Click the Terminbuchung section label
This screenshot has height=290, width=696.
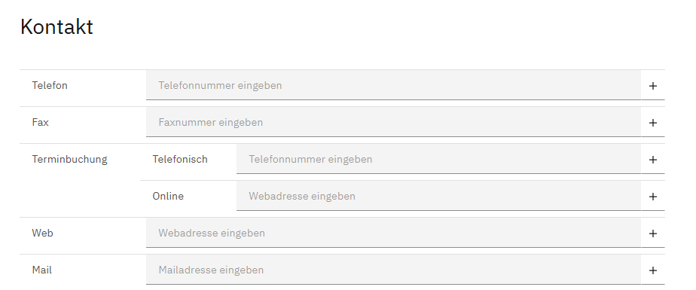[x=70, y=160]
